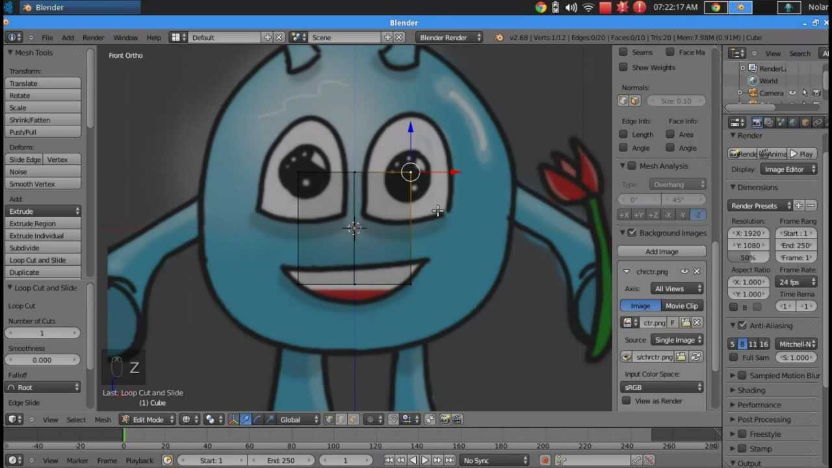Click the Wi-Fi network tray icon
The image size is (832, 468).
(x=588, y=8)
